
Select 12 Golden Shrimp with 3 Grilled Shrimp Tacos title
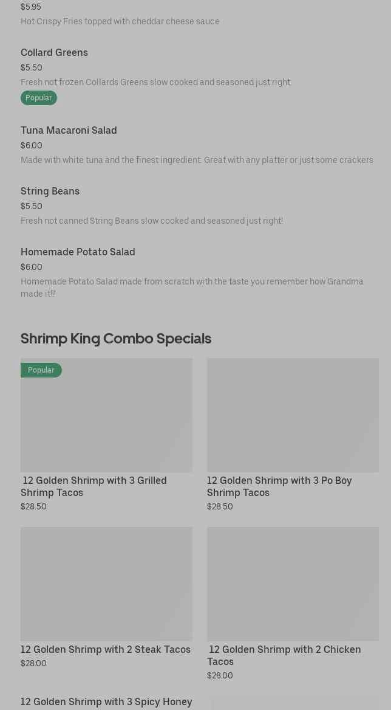click(93, 486)
